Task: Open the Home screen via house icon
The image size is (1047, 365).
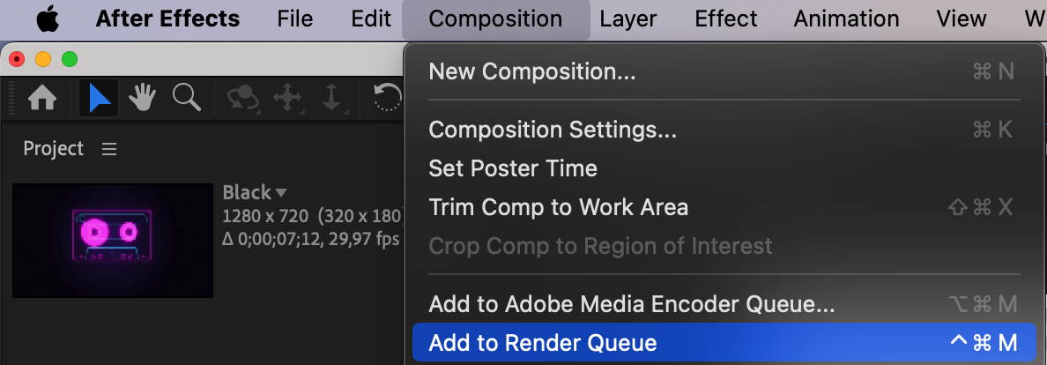Action: click(x=42, y=98)
